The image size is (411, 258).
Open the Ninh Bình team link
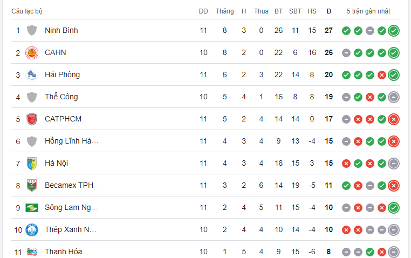[x=61, y=30]
